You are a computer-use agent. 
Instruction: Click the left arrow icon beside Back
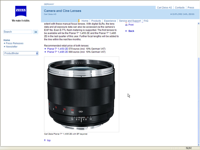coord(126,31)
